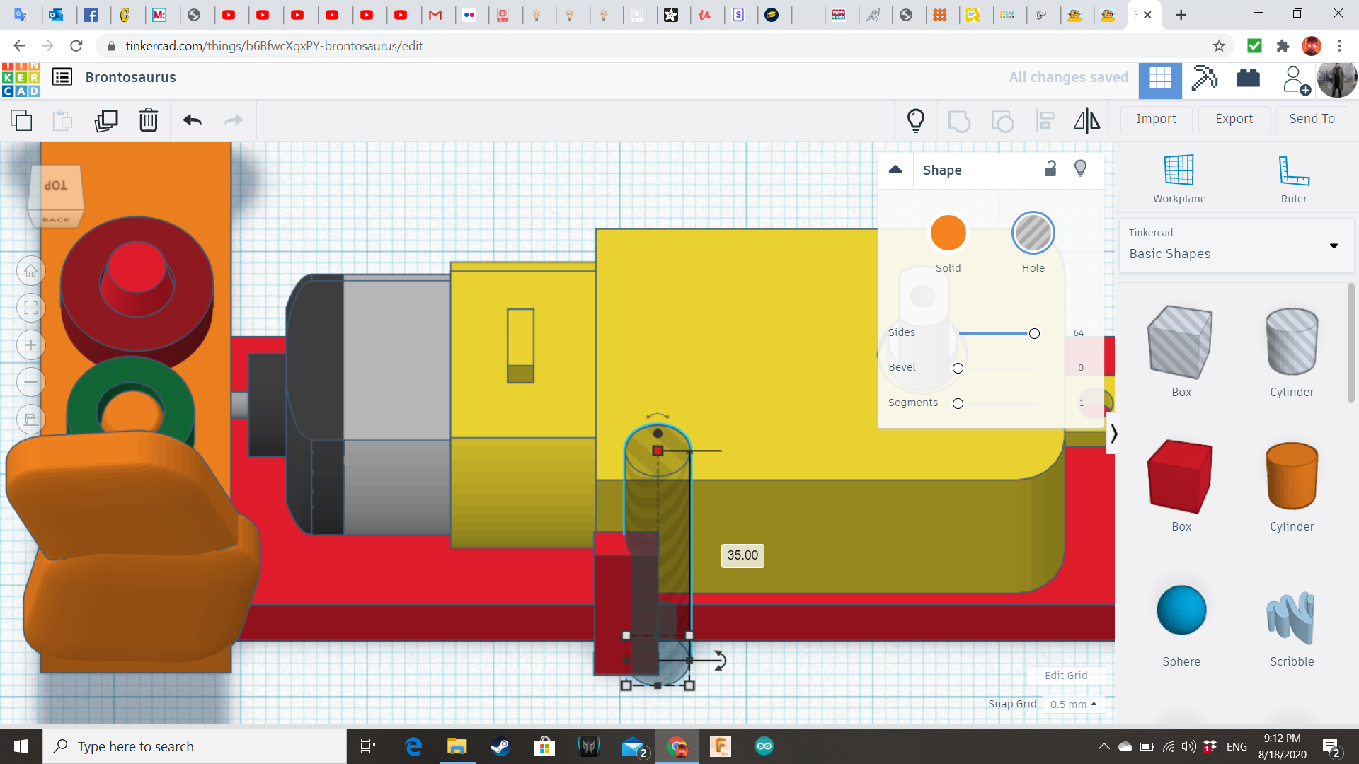Toggle shape visibility with the lightbulb in the Shape panel
1359x764 pixels.
(1080, 168)
